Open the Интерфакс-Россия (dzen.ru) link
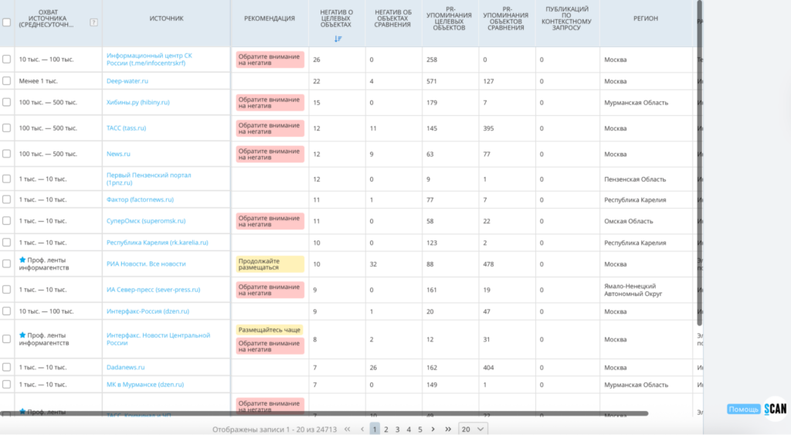Image resolution: width=791 pixels, height=435 pixels. coord(148,311)
